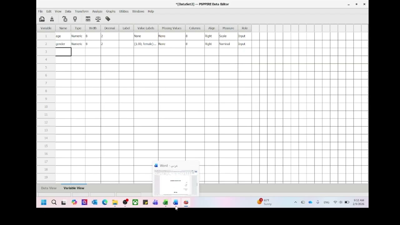Open the Graphs menu
400x225 pixels.
click(111, 11)
